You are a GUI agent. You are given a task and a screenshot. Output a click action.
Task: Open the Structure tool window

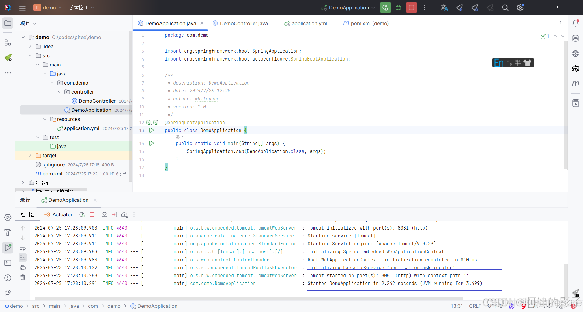point(8,43)
